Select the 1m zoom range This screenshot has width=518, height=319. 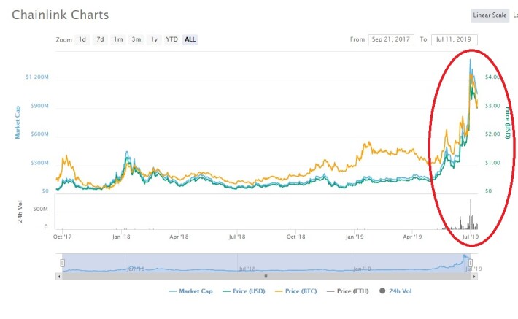[118, 39]
